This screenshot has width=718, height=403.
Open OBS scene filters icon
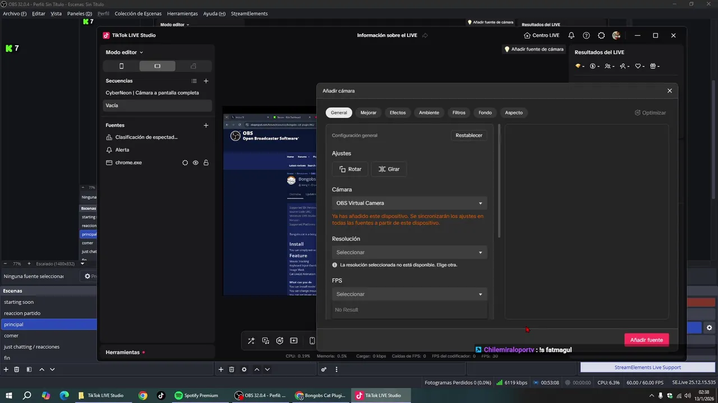29,369
